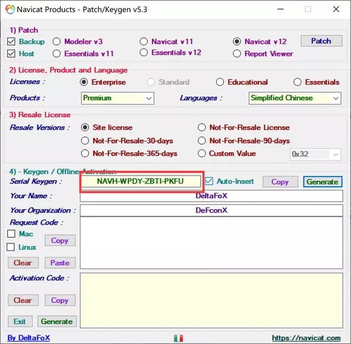This screenshot has height=344, width=351.
Task: Select Not-For-Resale-30-days option
Action: (85, 141)
